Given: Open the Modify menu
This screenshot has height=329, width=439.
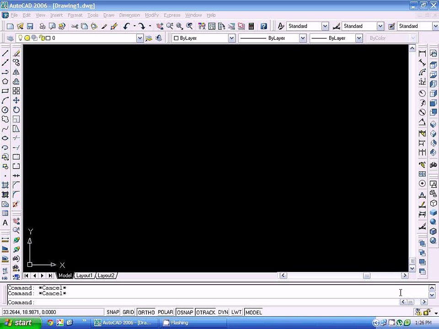Looking at the screenshot, I should click(152, 15).
